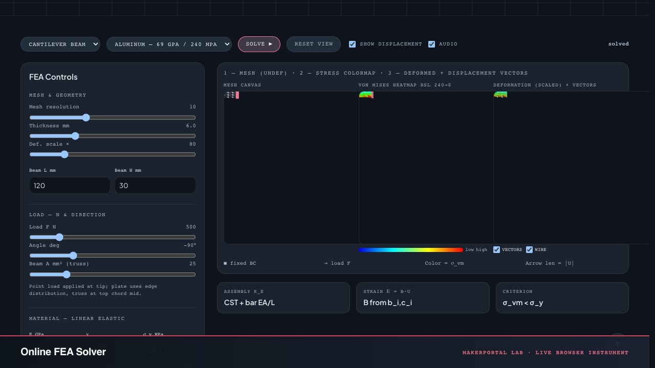Adjust the Angle deg slider

click(113, 256)
